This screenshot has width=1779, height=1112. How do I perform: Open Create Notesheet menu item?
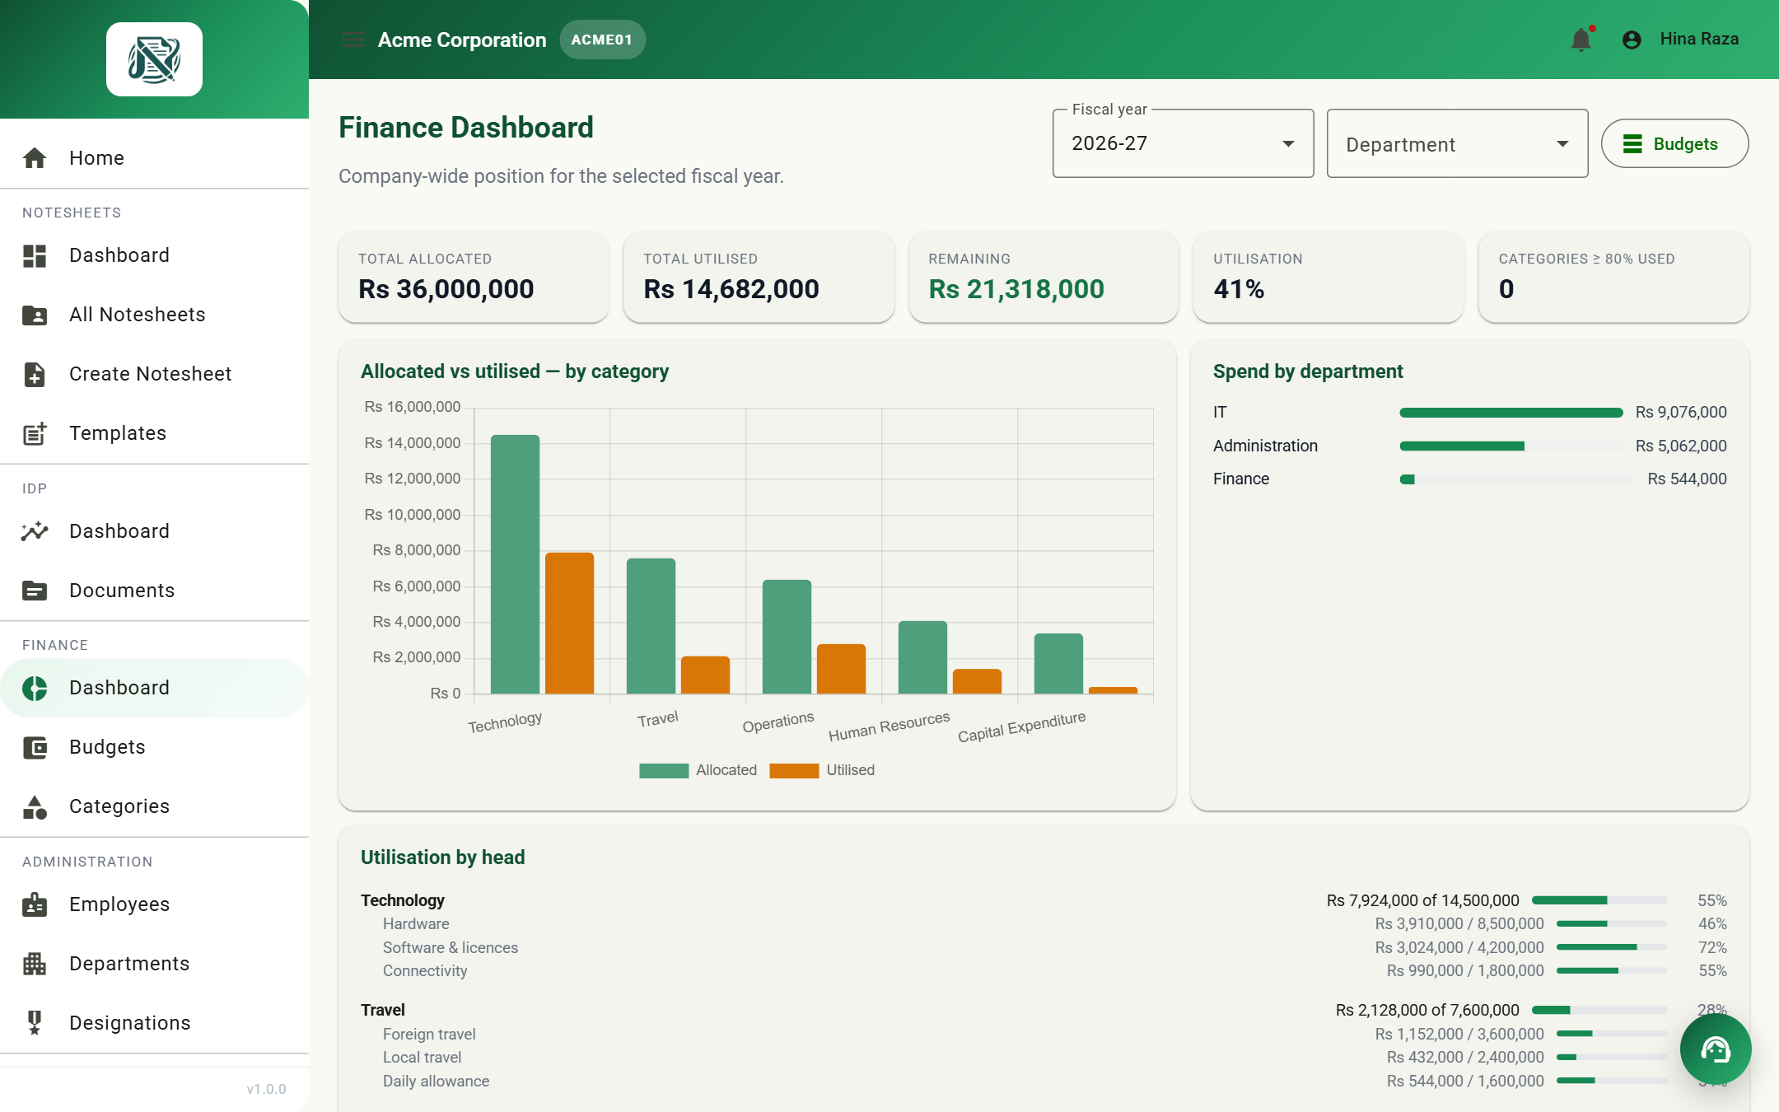pos(154,374)
